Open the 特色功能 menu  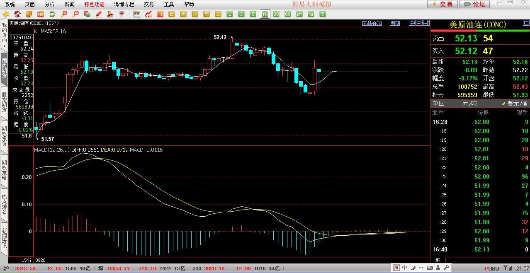[94, 4]
